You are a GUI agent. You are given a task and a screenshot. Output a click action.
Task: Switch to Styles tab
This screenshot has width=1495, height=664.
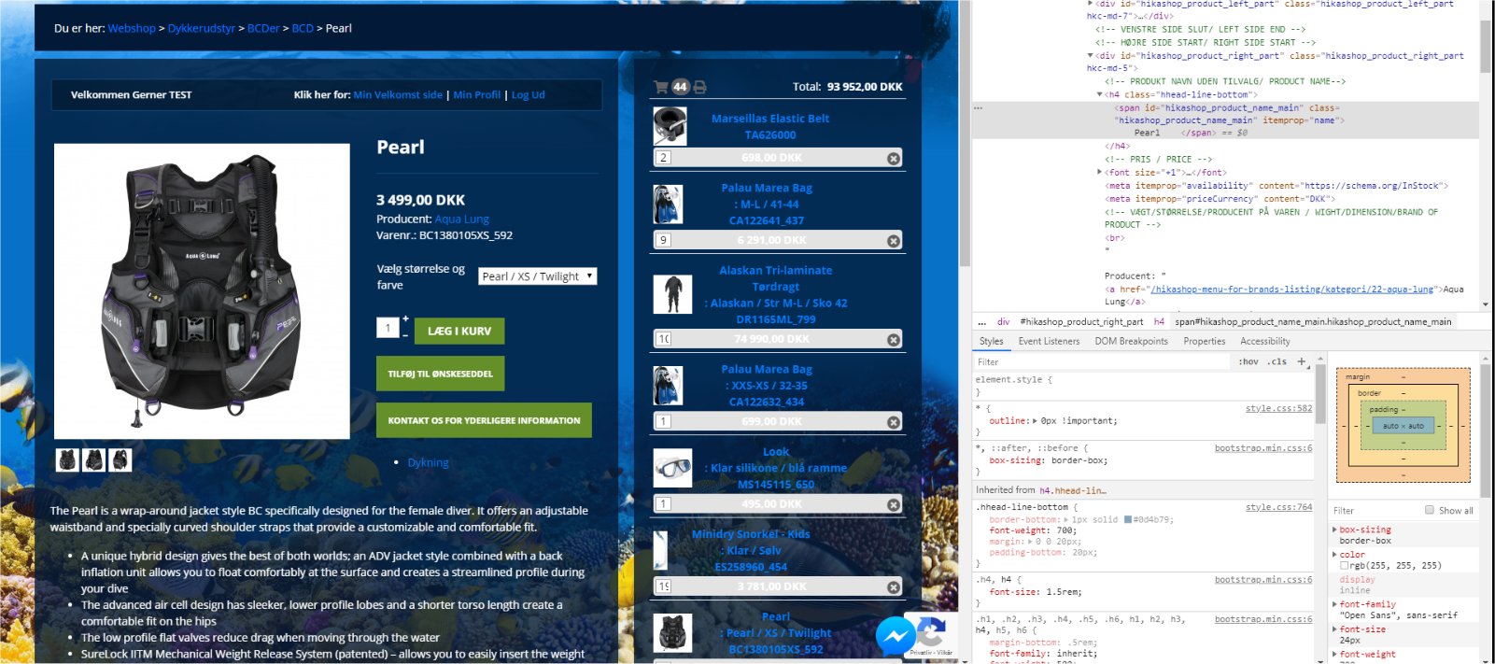pyautogui.click(x=992, y=342)
